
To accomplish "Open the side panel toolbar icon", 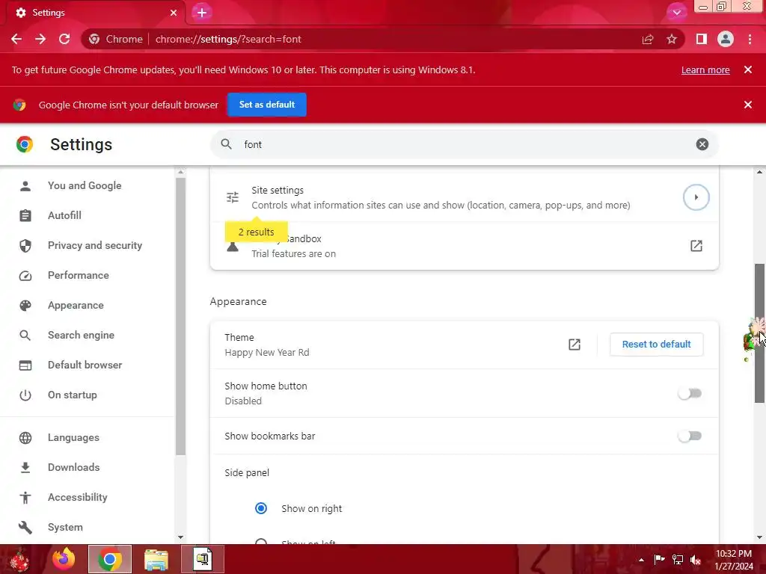I will pyautogui.click(x=702, y=39).
